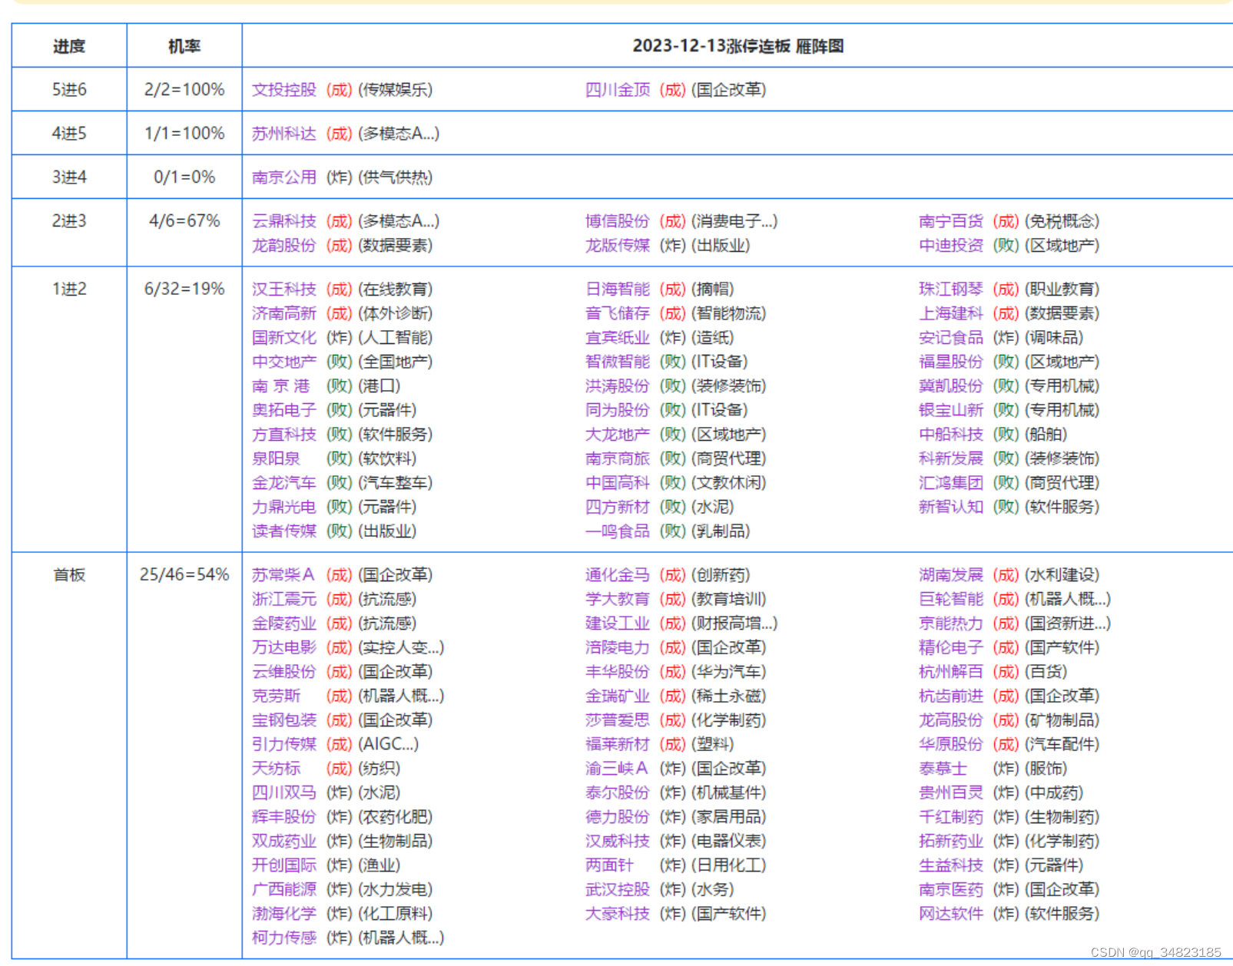The width and height of the screenshot is (1233, 966).
Task: Open the 洪涛股份 stock link
Action: point(618,386)
